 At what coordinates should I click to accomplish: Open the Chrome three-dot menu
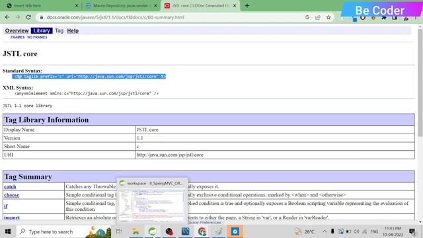(x=416, y=18)
